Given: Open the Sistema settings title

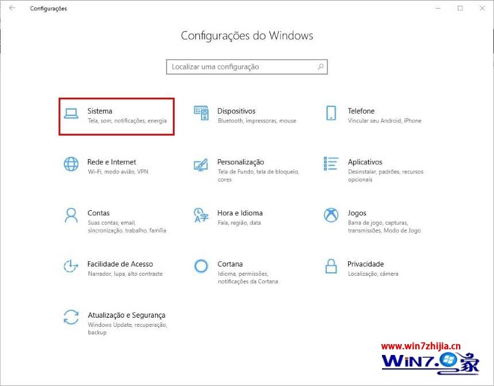Looking at the screenshot, I should (99, 111).
